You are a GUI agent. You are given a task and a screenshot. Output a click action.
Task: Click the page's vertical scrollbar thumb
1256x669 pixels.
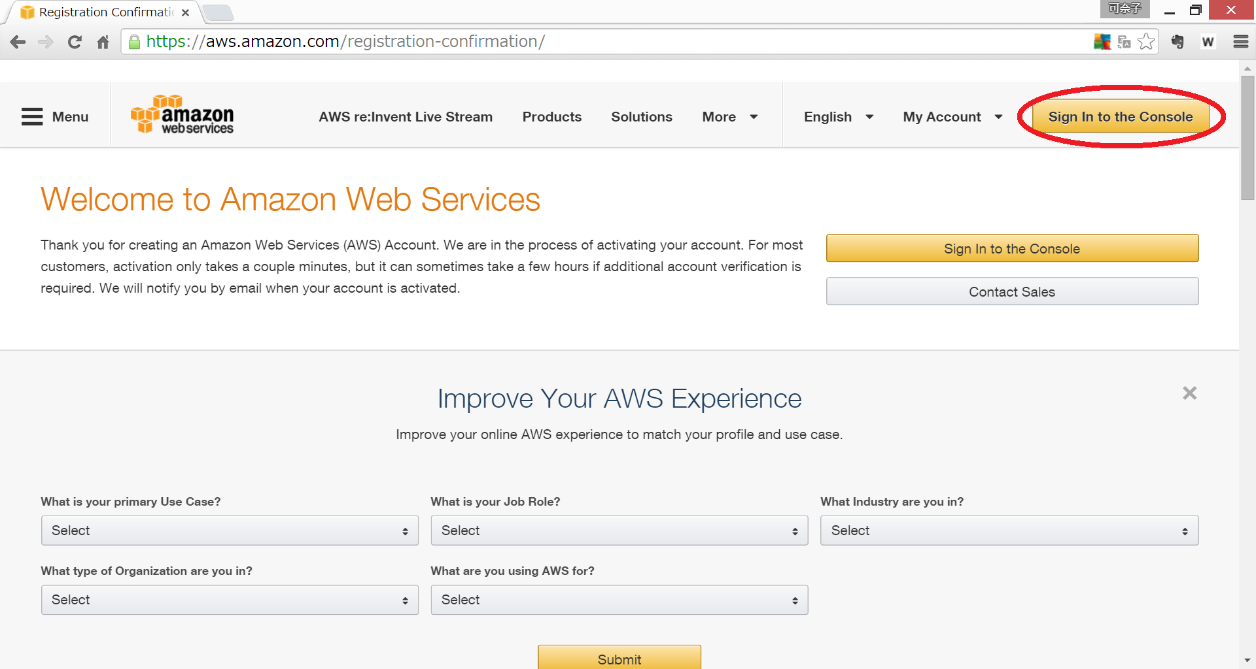tap(1247, 137)
